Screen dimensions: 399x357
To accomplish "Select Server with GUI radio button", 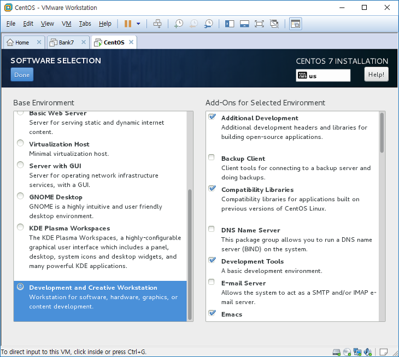I will click(x=20, y=165).
